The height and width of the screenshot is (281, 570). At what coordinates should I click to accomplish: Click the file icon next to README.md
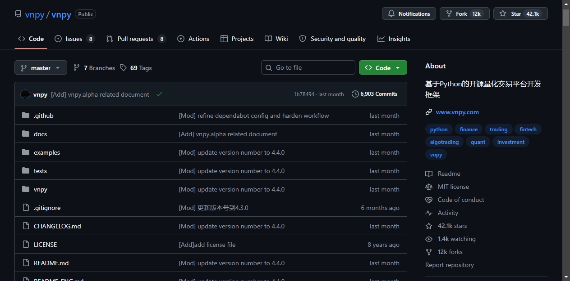[26, 263]
